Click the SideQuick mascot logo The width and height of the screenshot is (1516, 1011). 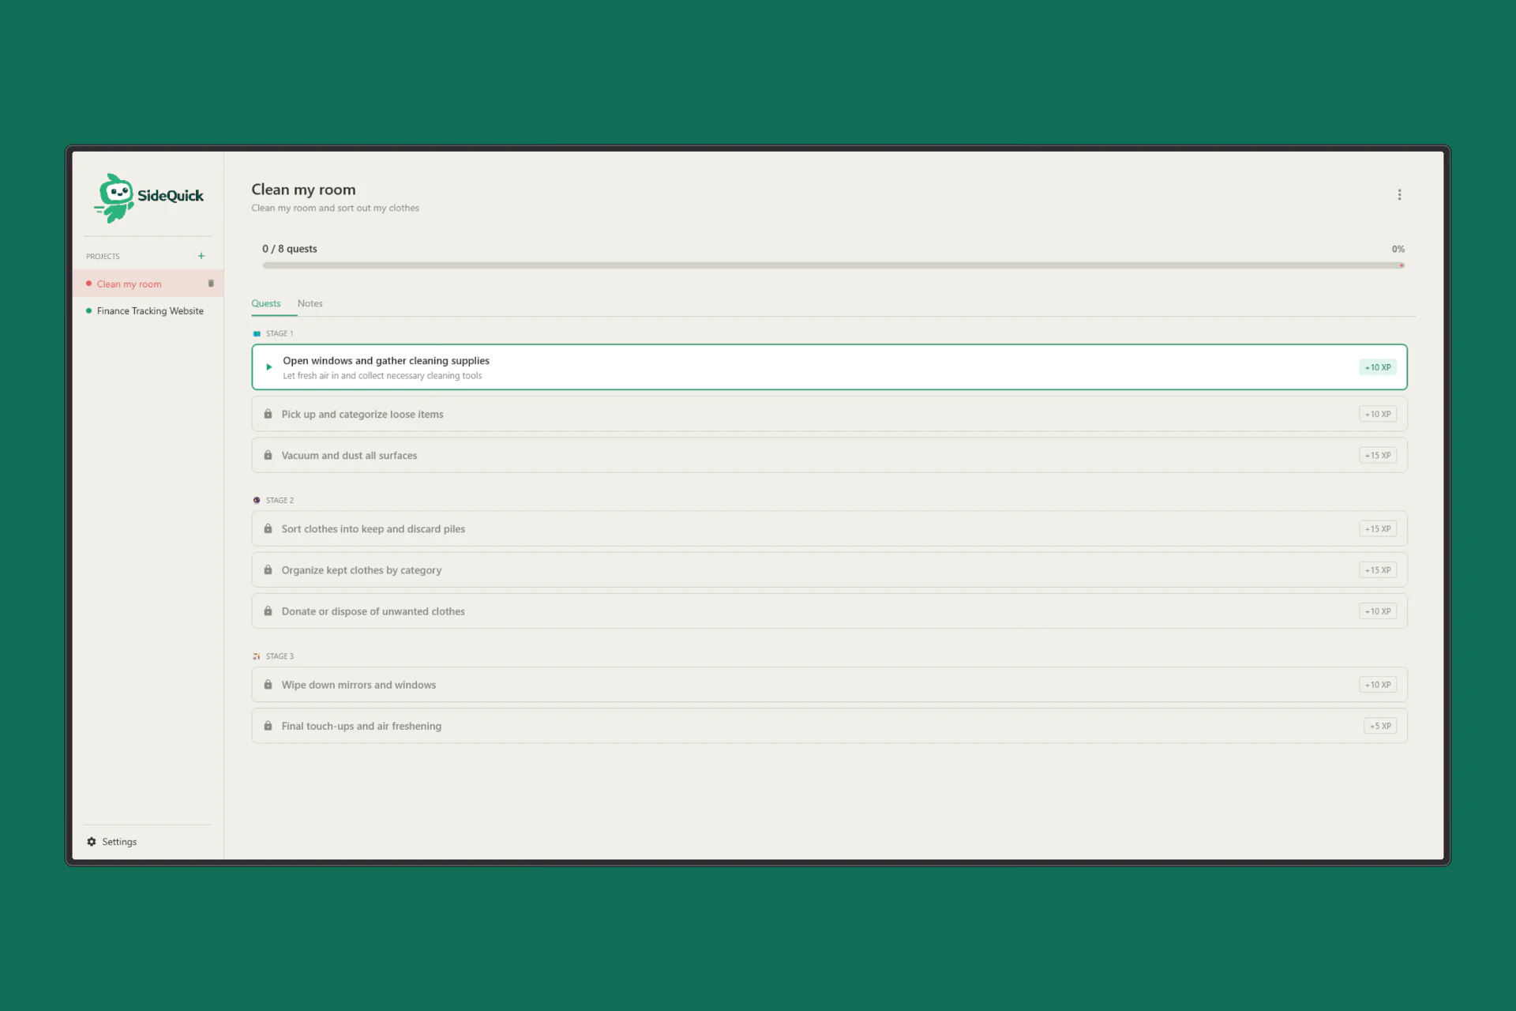point(115,197)
